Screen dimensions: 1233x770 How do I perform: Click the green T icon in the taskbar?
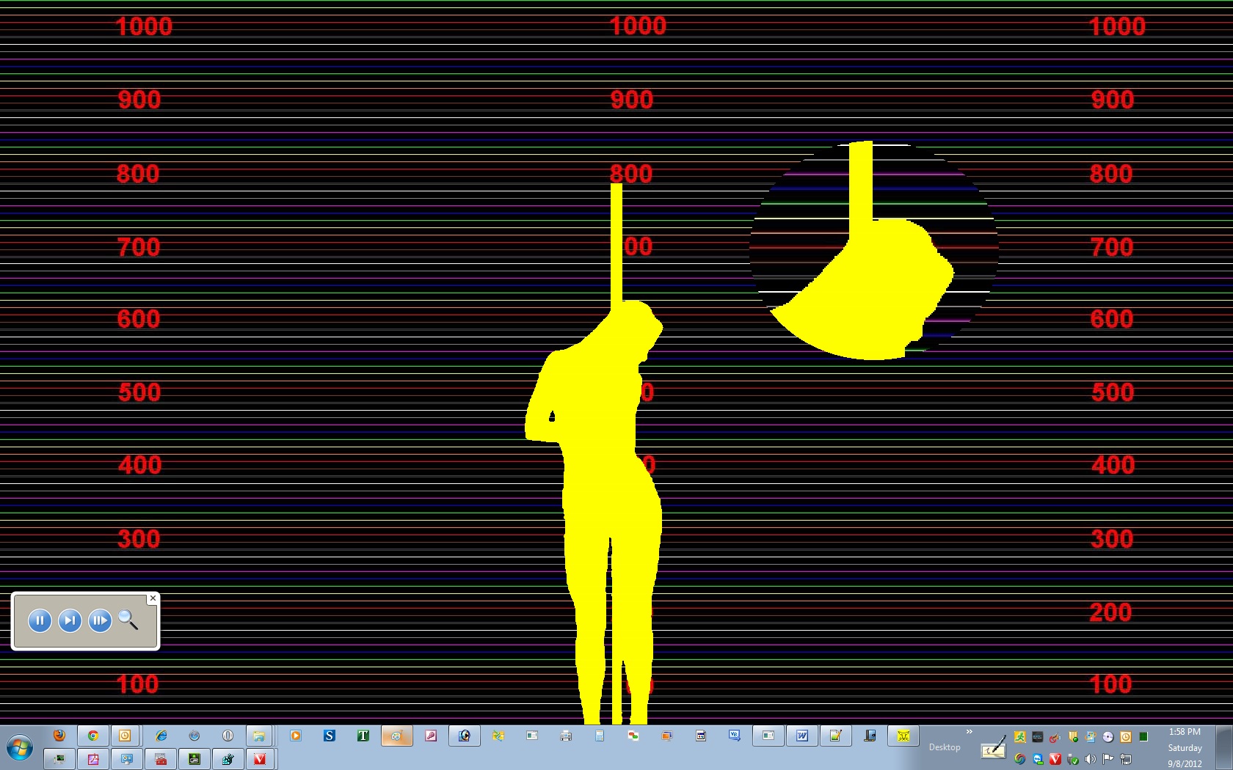click(x=363, y=736)
